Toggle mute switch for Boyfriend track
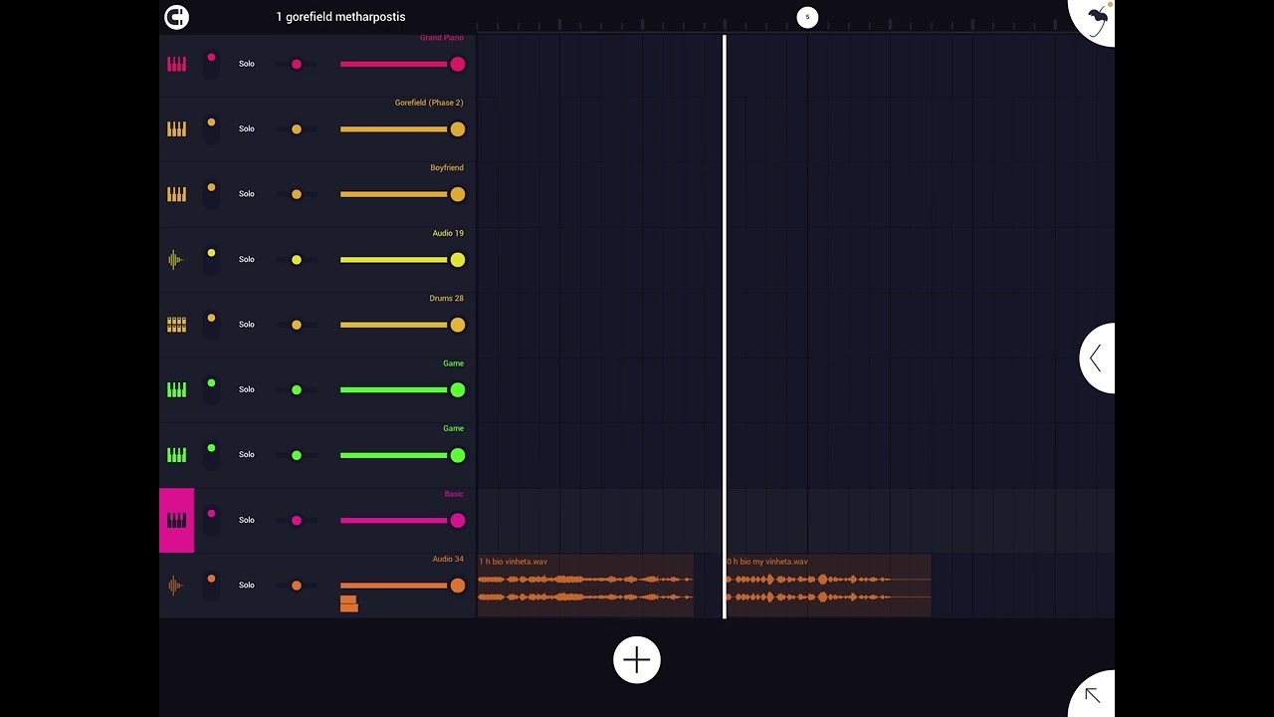The height and width of the screenshot is (717, 1274). (x=211, y=194)
